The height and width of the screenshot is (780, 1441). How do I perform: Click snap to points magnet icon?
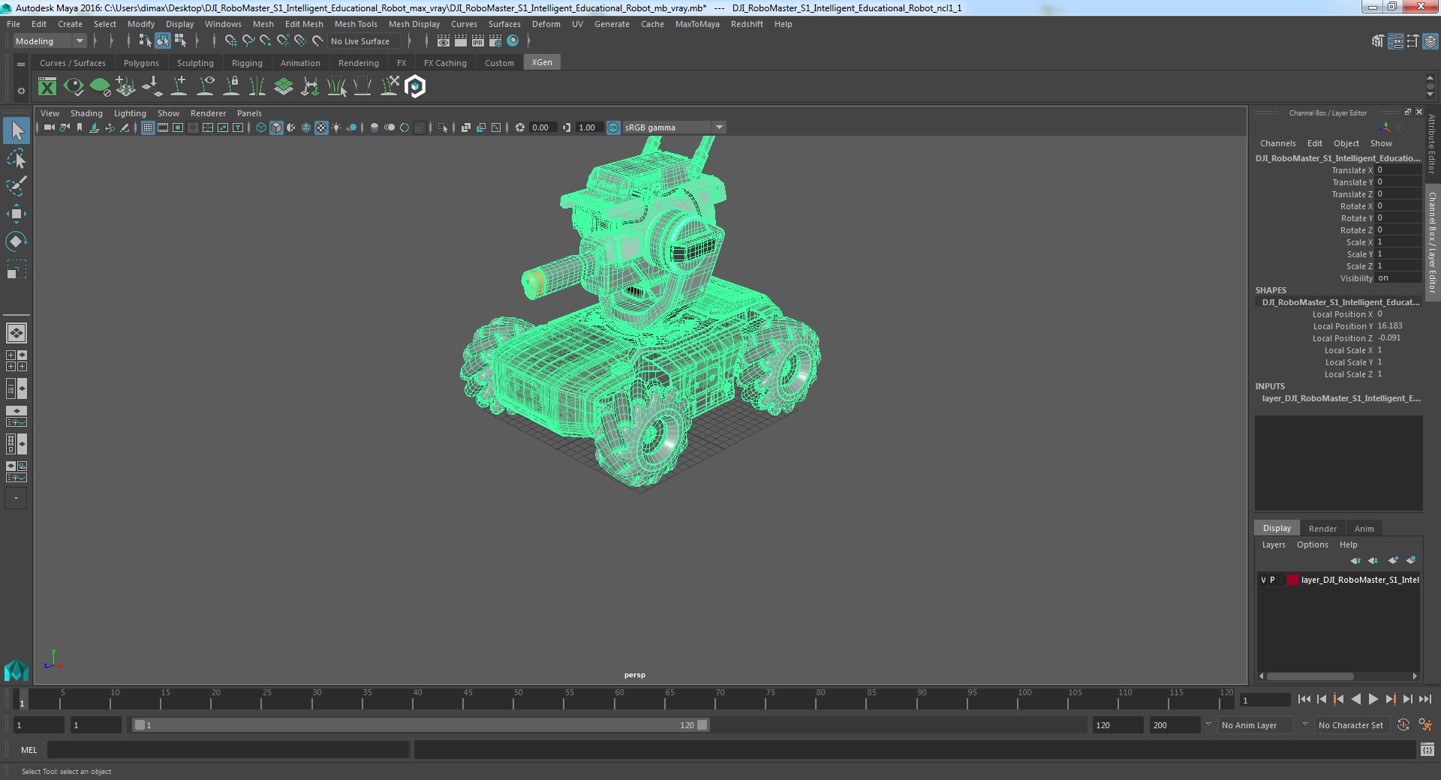point(265,41)
